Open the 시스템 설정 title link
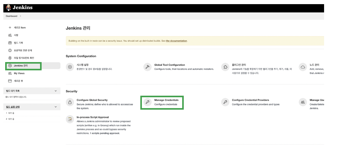This screenshot has height=150, width=337. coord(83,65)
